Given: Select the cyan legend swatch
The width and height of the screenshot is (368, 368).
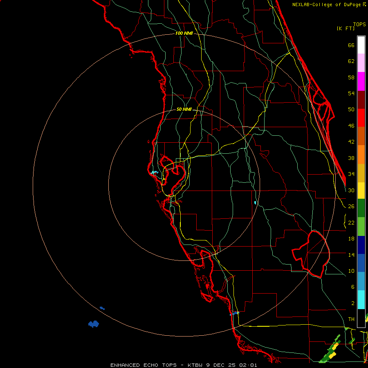Looking at the screenshot, I should (361, 300).
